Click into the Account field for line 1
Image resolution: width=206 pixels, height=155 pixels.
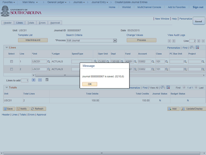click(145, 62)
